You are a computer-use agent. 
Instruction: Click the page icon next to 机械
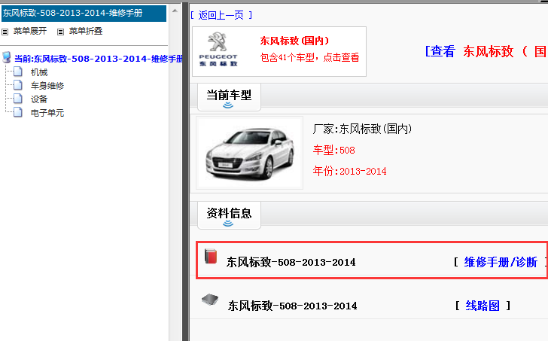18,72
